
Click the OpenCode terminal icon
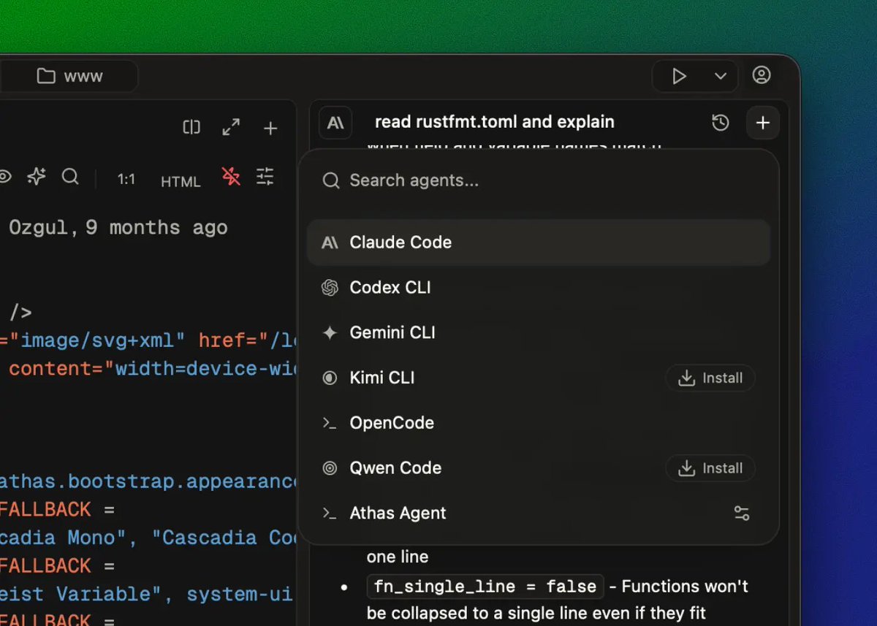pyautogui.click(x=330, y=423)
